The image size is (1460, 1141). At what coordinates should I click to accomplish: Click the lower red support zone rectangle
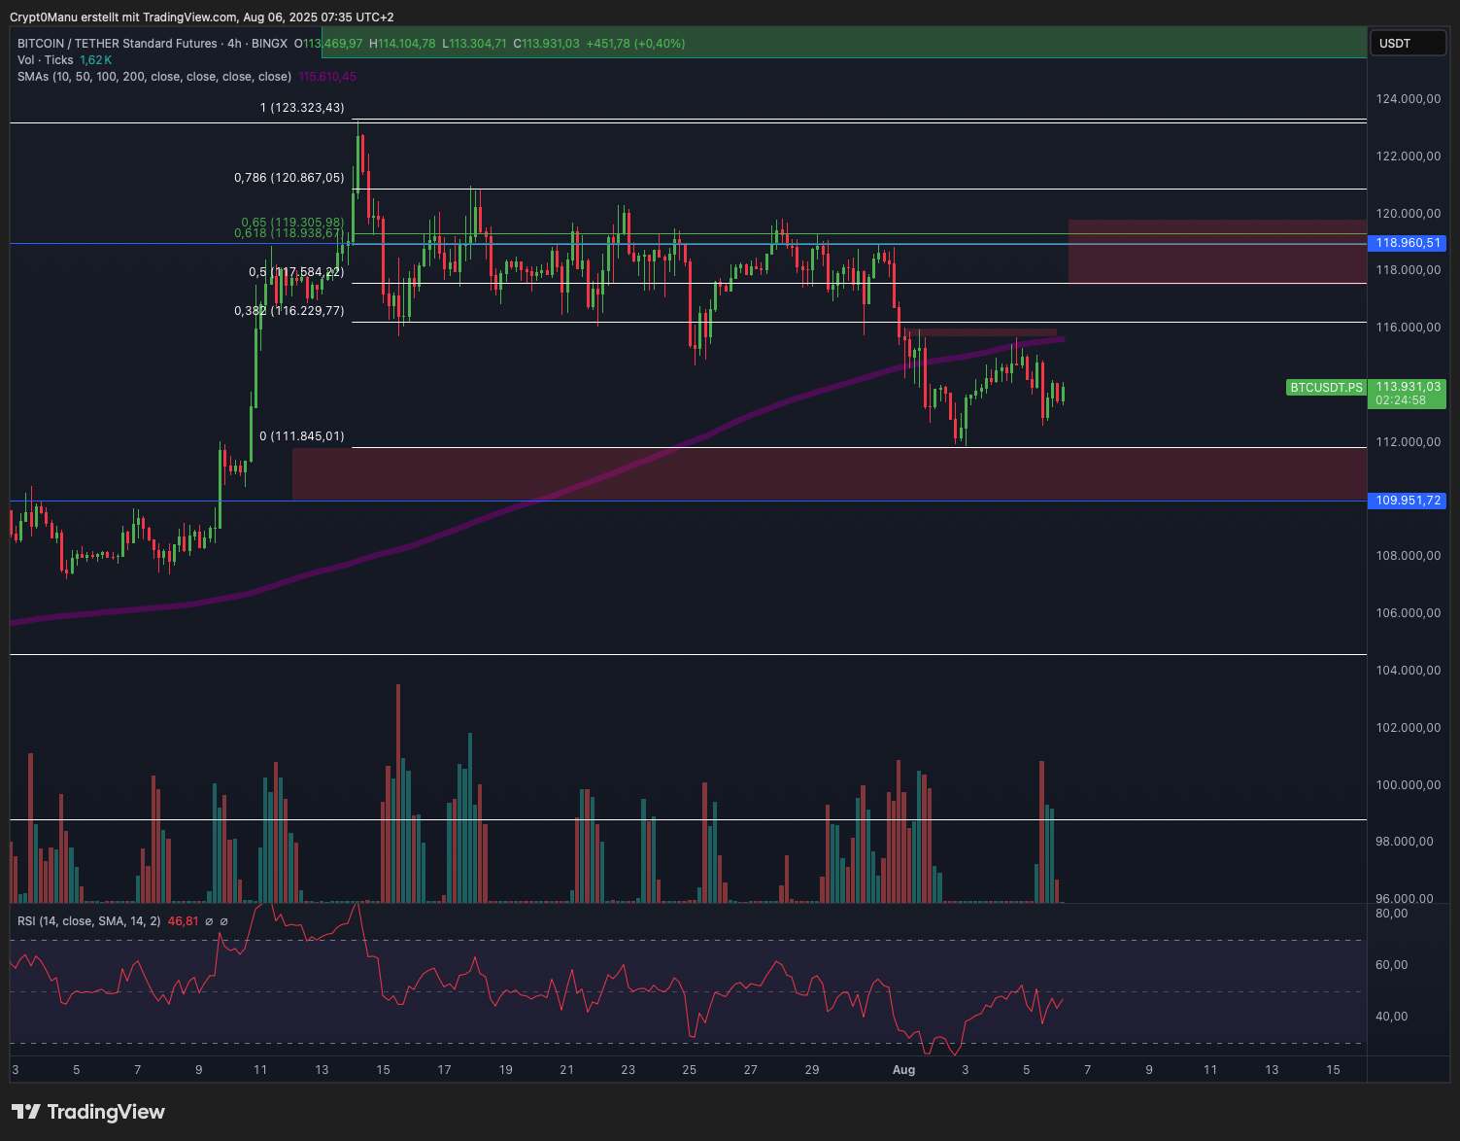[x=826, y=474]
